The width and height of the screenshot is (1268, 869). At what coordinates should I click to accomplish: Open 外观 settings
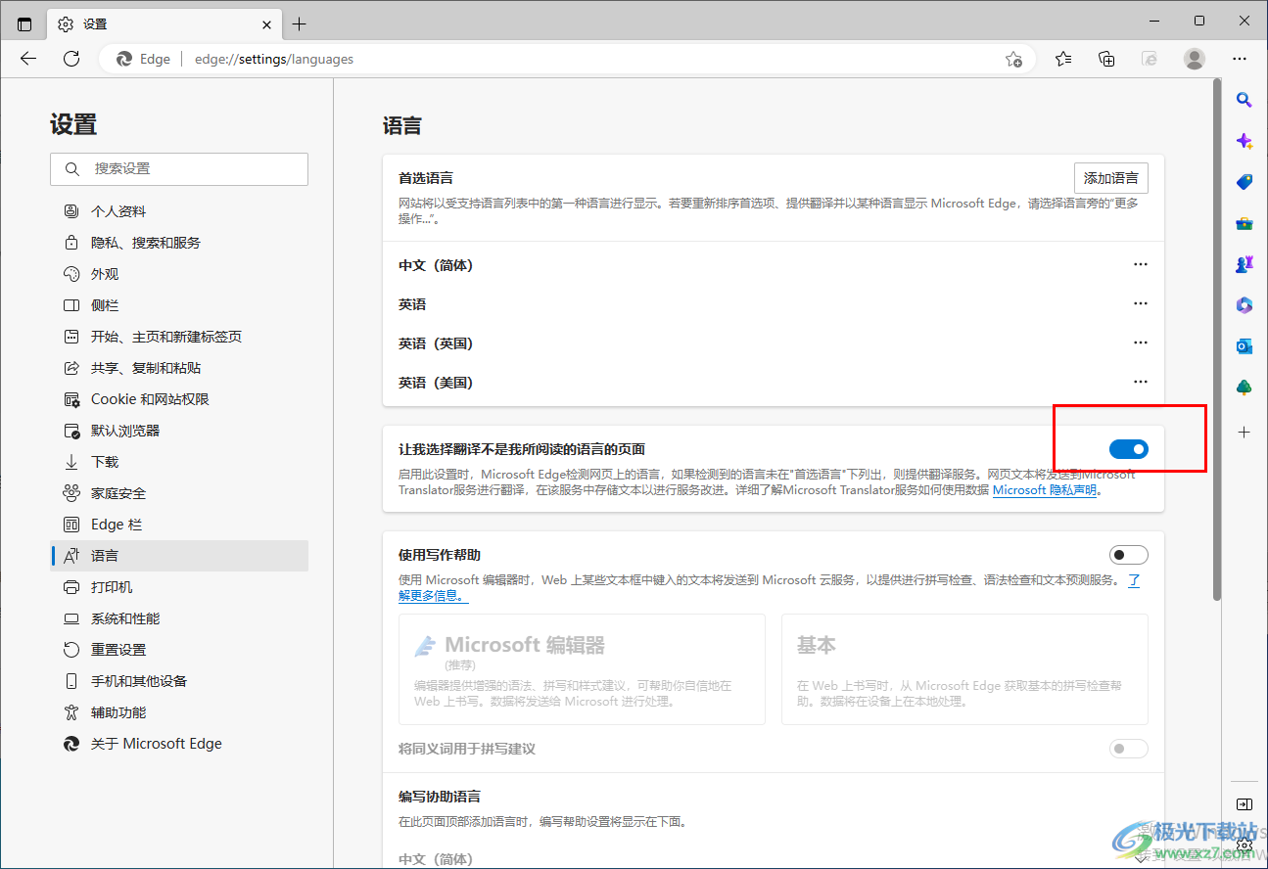click(179, 274)
